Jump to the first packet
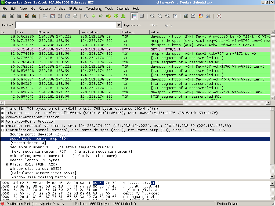Viewport: 275px width, 206px height. 116,16
